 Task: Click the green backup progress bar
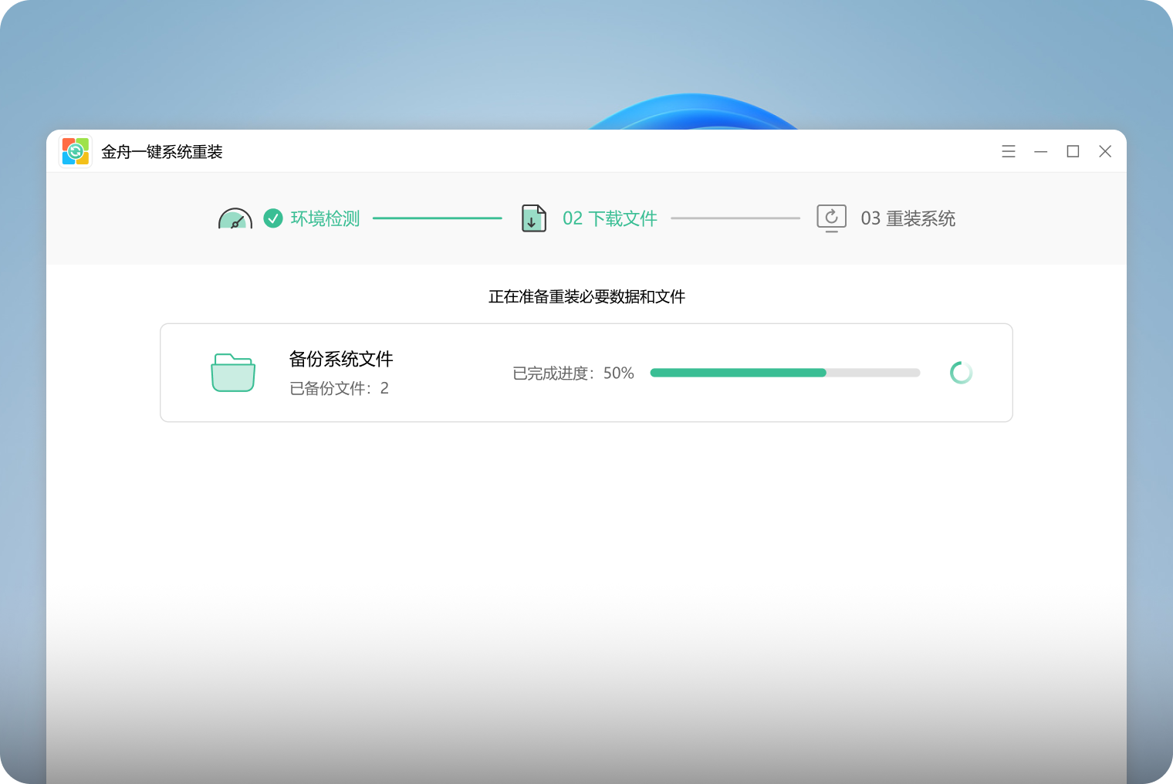point(785,373)
